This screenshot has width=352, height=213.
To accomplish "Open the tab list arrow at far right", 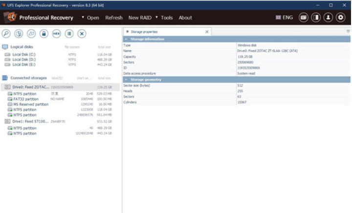I will (x=348, y=31).
